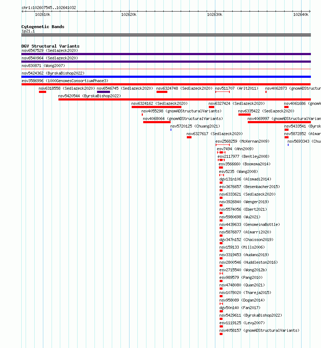Select dgv50n140 (Fan2017) variant

click(x=240, y=307)
